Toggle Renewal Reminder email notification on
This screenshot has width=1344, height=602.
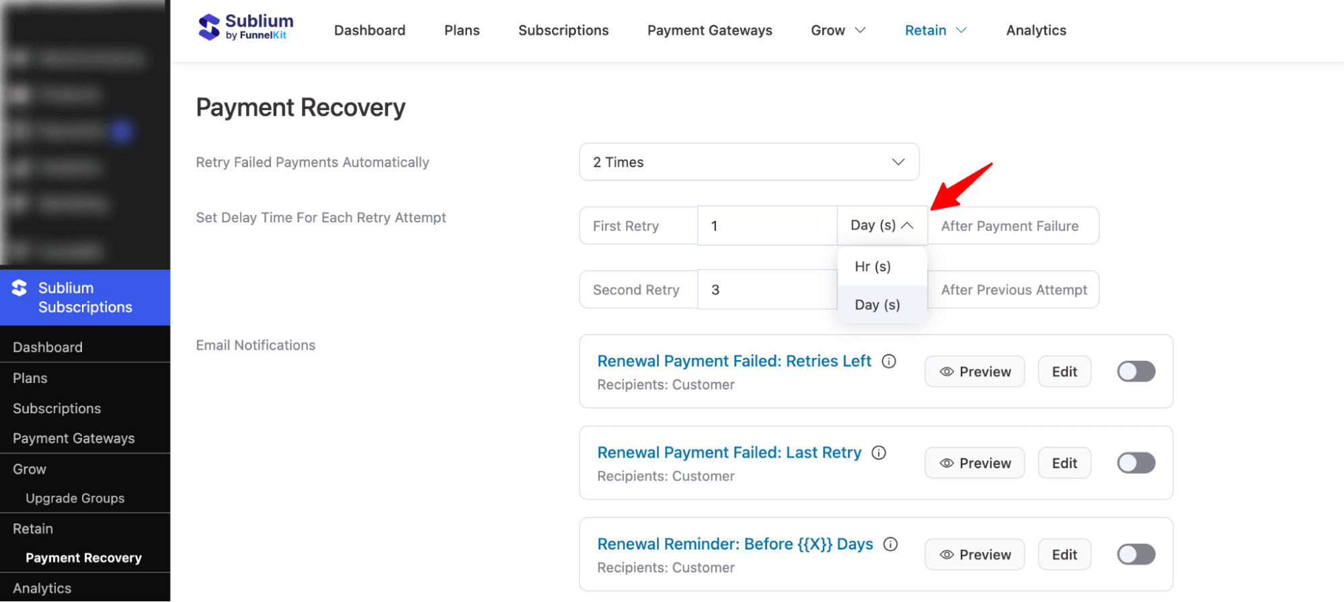coord(1136,554)
